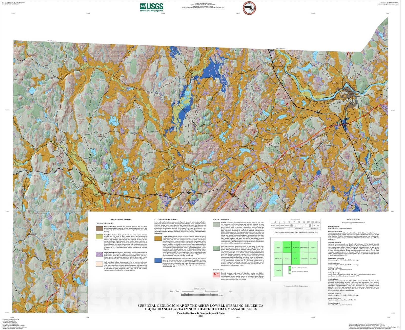
Task: Click the AYER cell in index map
Action: click(296, 259)
